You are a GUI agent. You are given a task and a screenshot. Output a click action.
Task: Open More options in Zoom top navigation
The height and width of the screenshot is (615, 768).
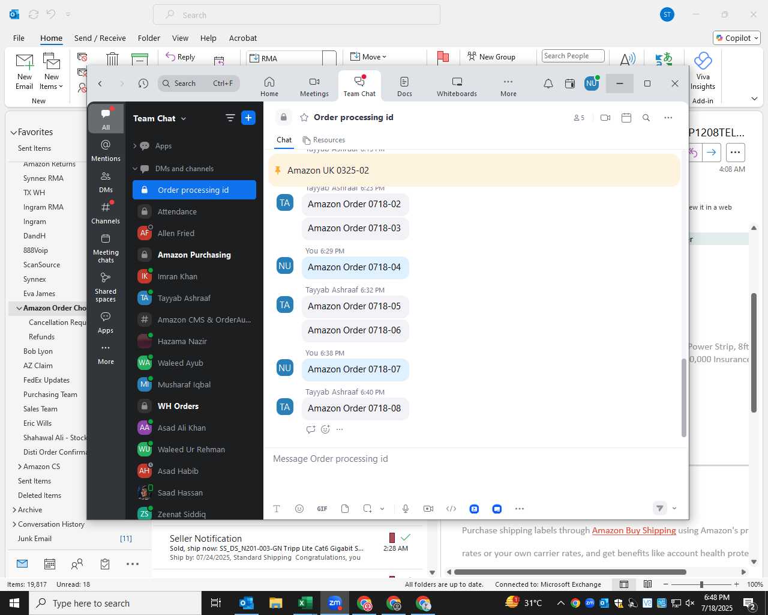508,86
